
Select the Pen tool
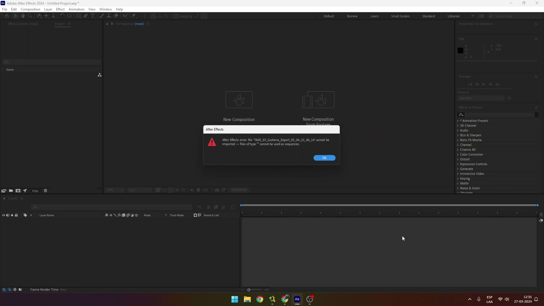85,16
